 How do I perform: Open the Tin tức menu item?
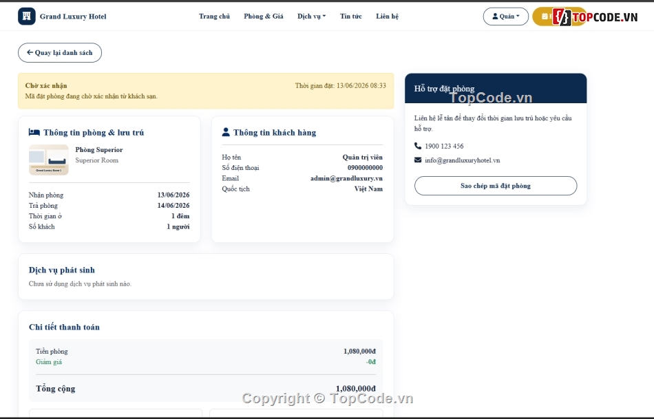click(351, 17)
